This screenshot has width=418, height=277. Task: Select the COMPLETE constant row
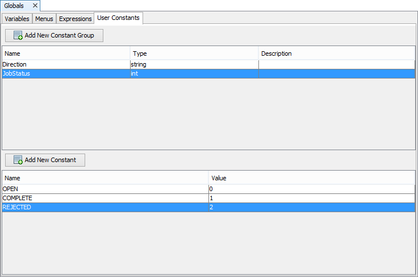(105, 198)
